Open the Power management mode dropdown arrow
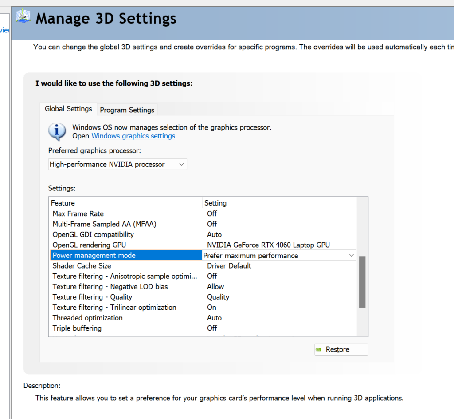The width and height of the screenshot is (454, 419). [351, 255]
